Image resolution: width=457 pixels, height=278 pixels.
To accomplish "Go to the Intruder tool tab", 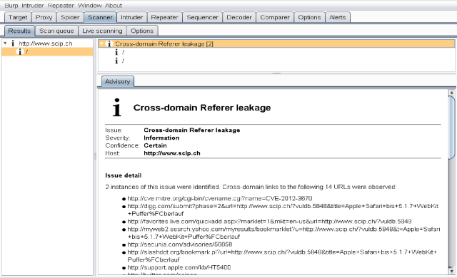I will point(131,17).
